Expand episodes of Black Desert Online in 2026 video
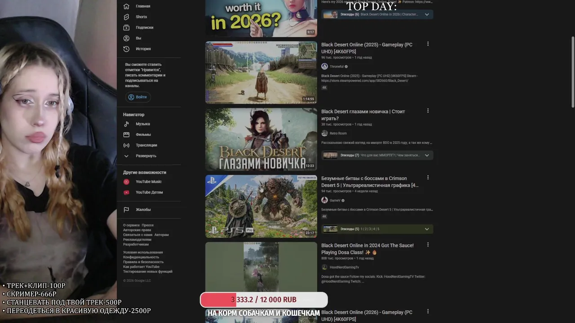This screenshot has height=323, width=575. coord(427,14)
